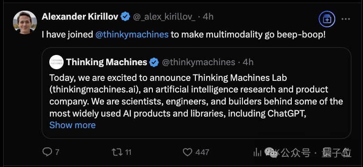Click the 447 likes count
363x167 pixels.
pos(202,152)
